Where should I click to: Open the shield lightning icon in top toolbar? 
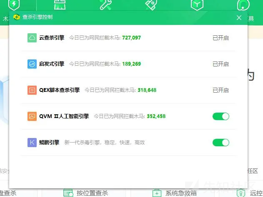click(x=14, y=5)
